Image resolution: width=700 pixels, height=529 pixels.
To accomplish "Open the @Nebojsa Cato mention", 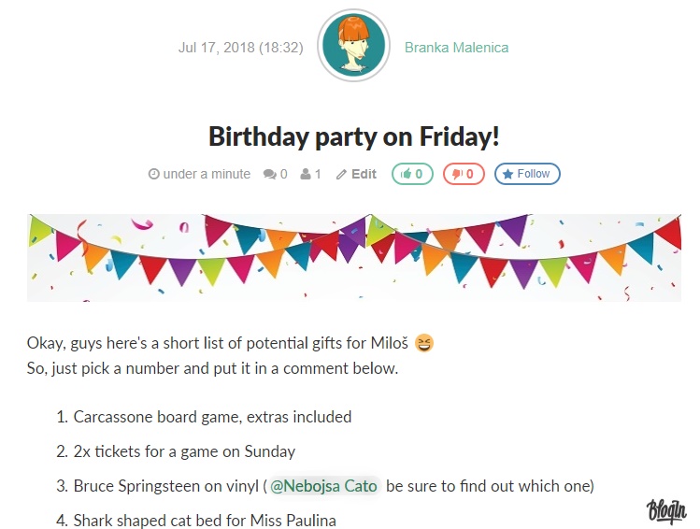I will pyautogui.click(x=323, y=486).
